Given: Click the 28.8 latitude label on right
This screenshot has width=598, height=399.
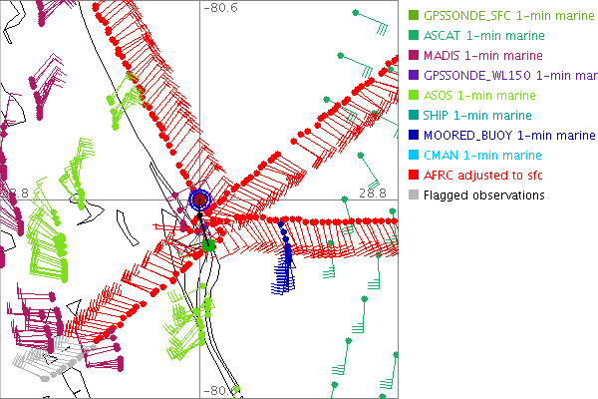Looking at the screenshot, I should [372, 191].
